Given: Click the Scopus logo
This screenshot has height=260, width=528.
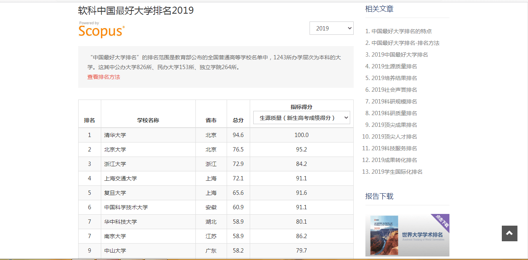Looking at the screenshot, I should point(102,30).
